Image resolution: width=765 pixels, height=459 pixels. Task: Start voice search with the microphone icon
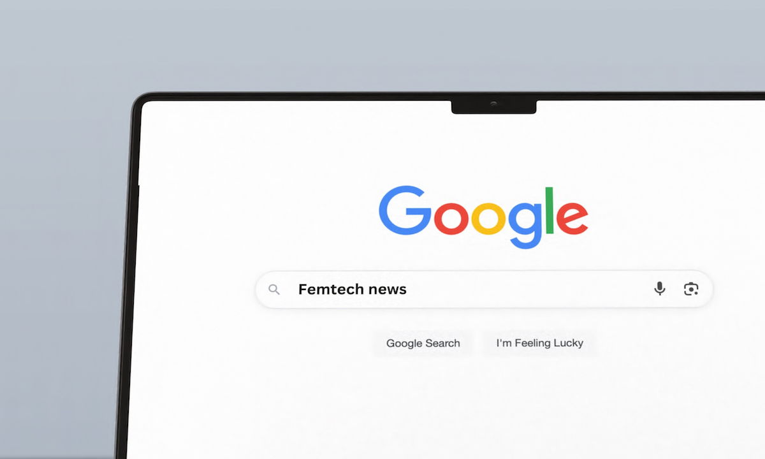[660, 289]
